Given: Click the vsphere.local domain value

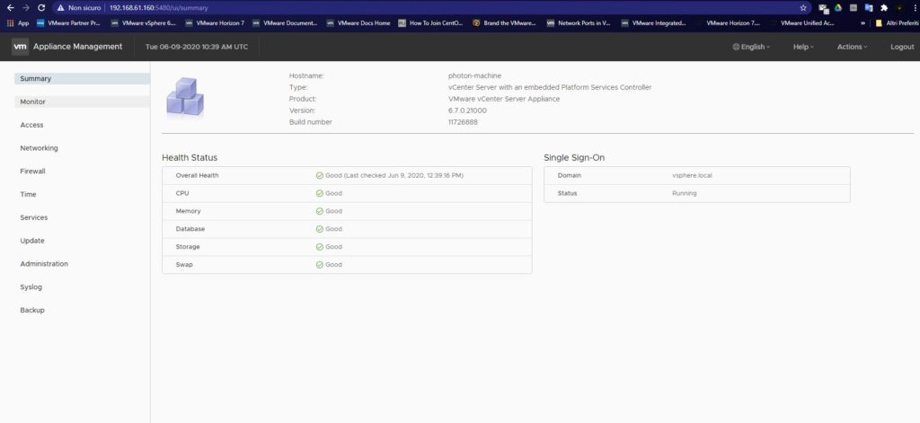Looking at the screenshot, I should [693, 175].
